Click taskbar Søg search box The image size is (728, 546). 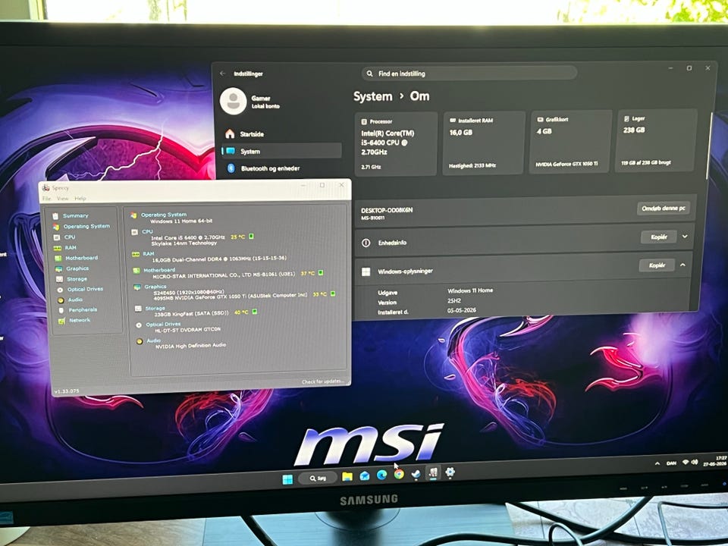318,478
